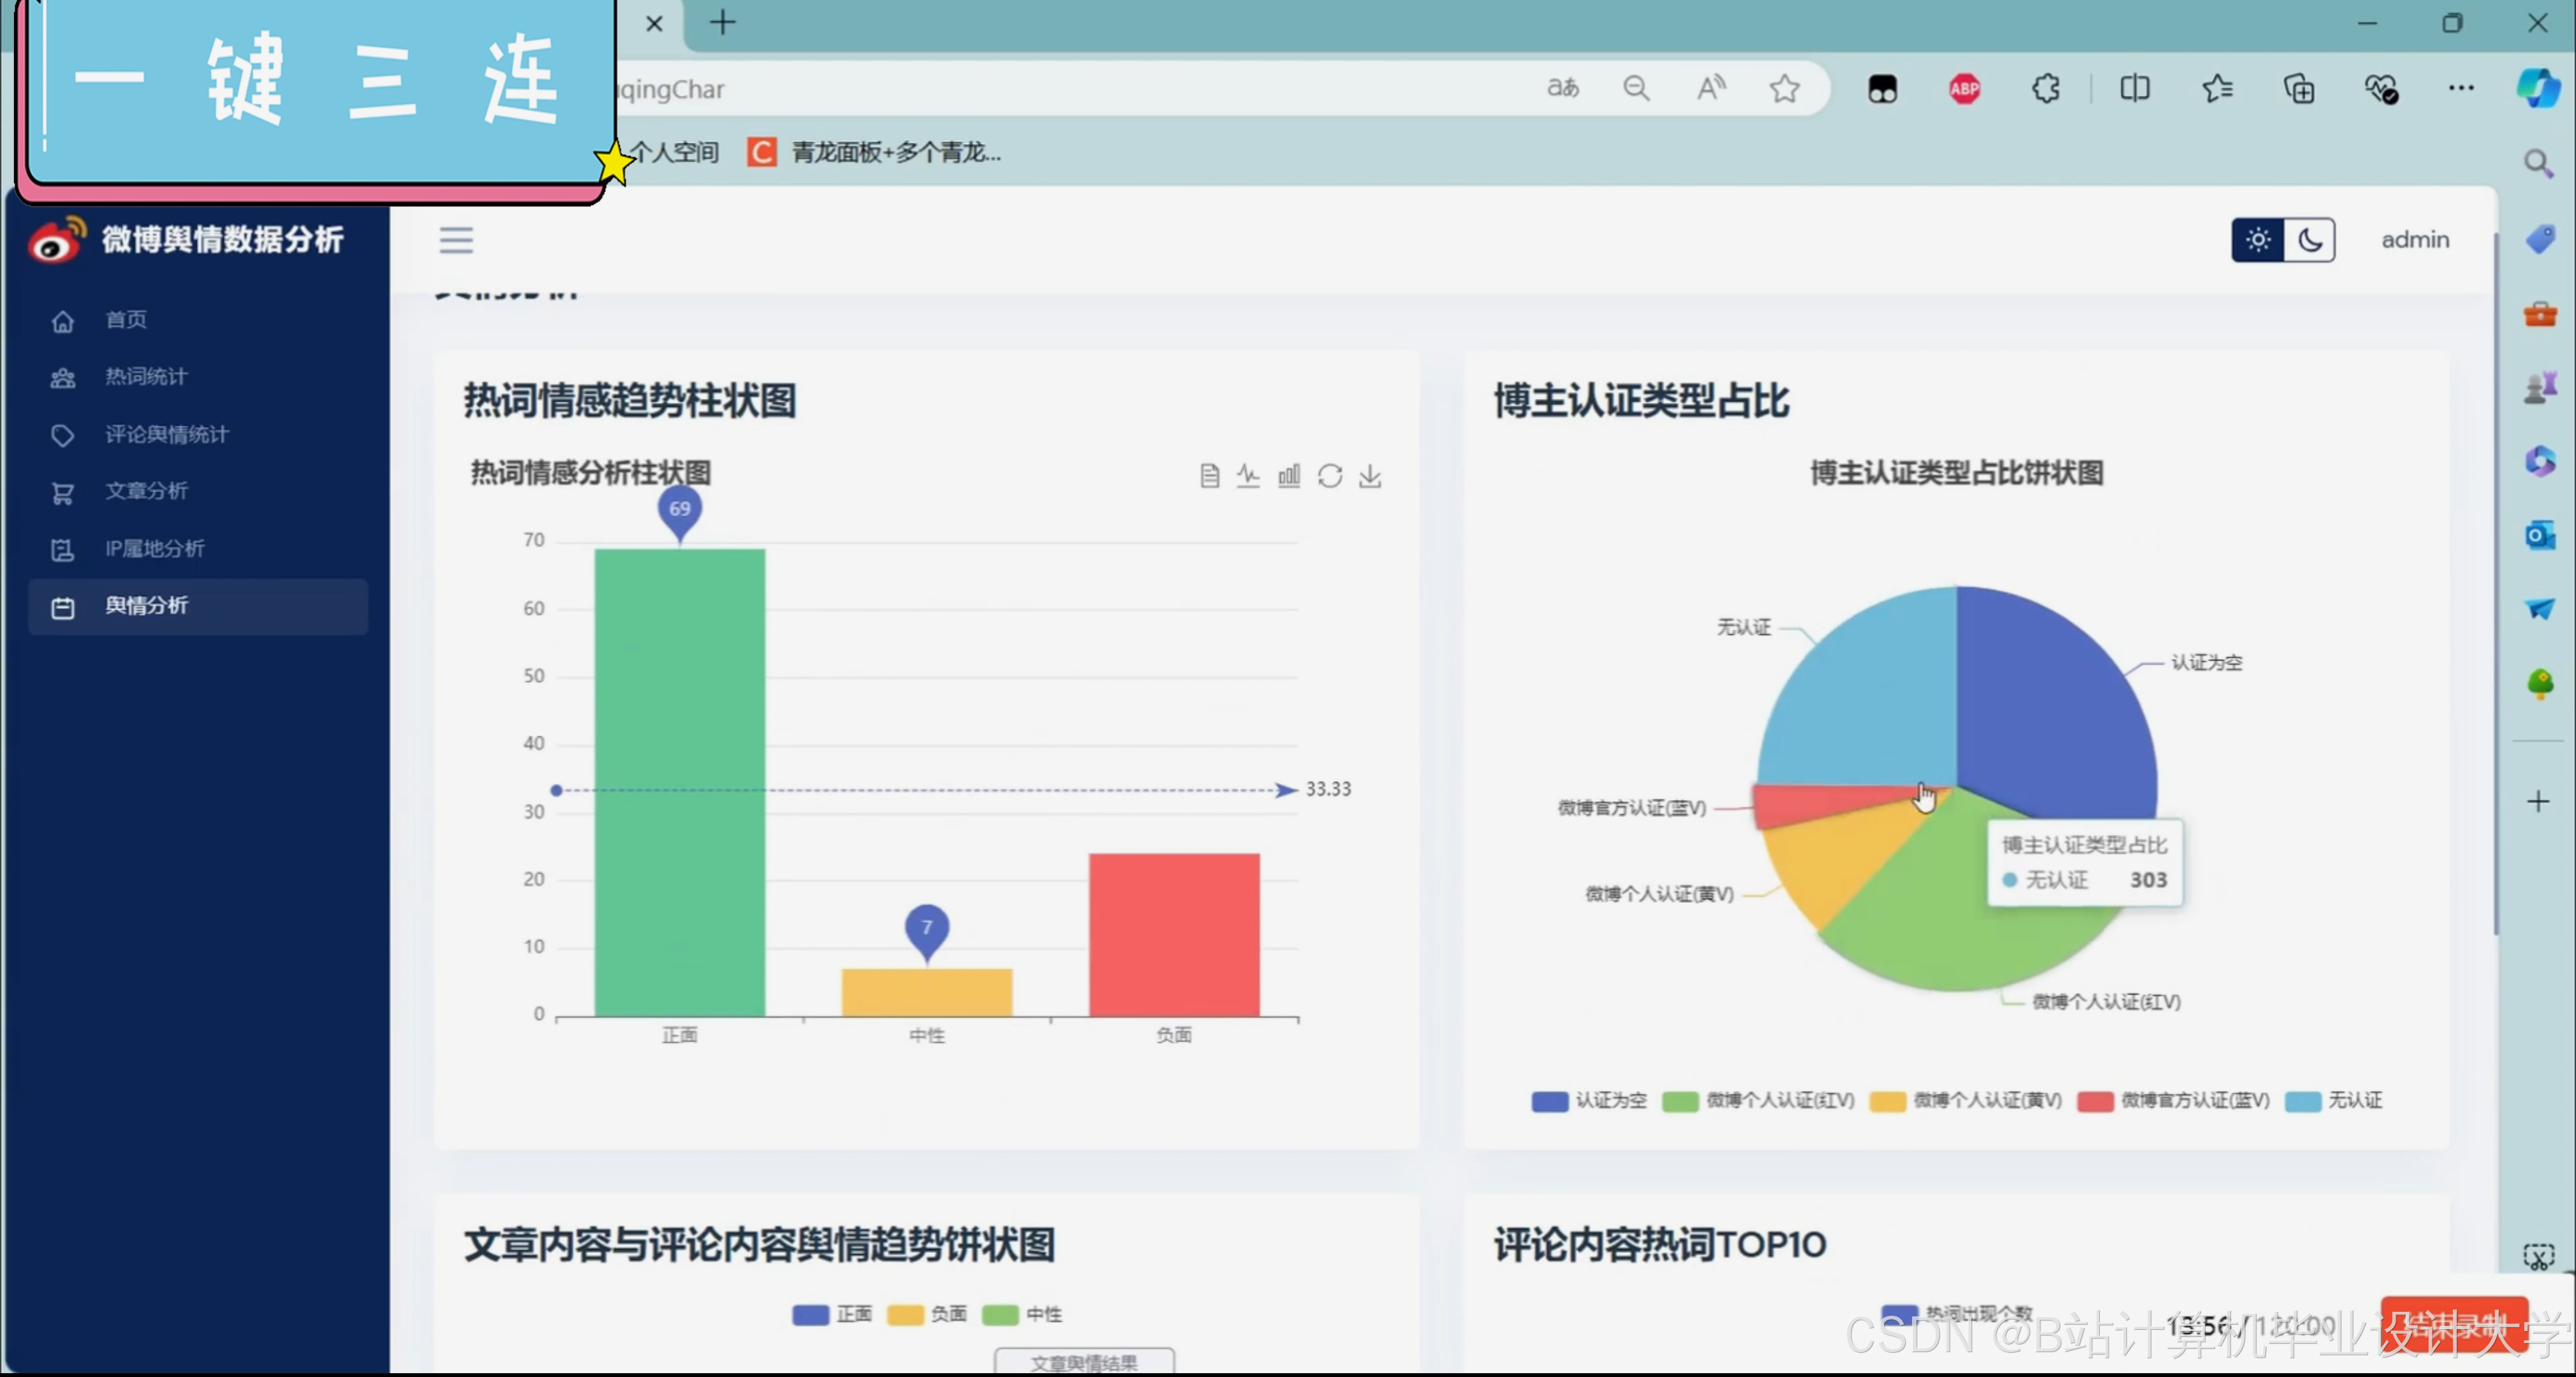Click the translate icon in address bar

click(1563, 88)
